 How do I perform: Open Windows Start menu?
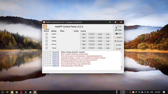coord(2,92)
